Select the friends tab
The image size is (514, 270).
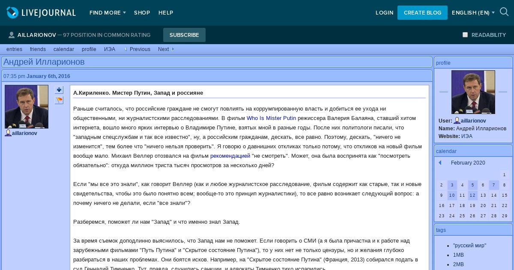(x=38, y=49)
